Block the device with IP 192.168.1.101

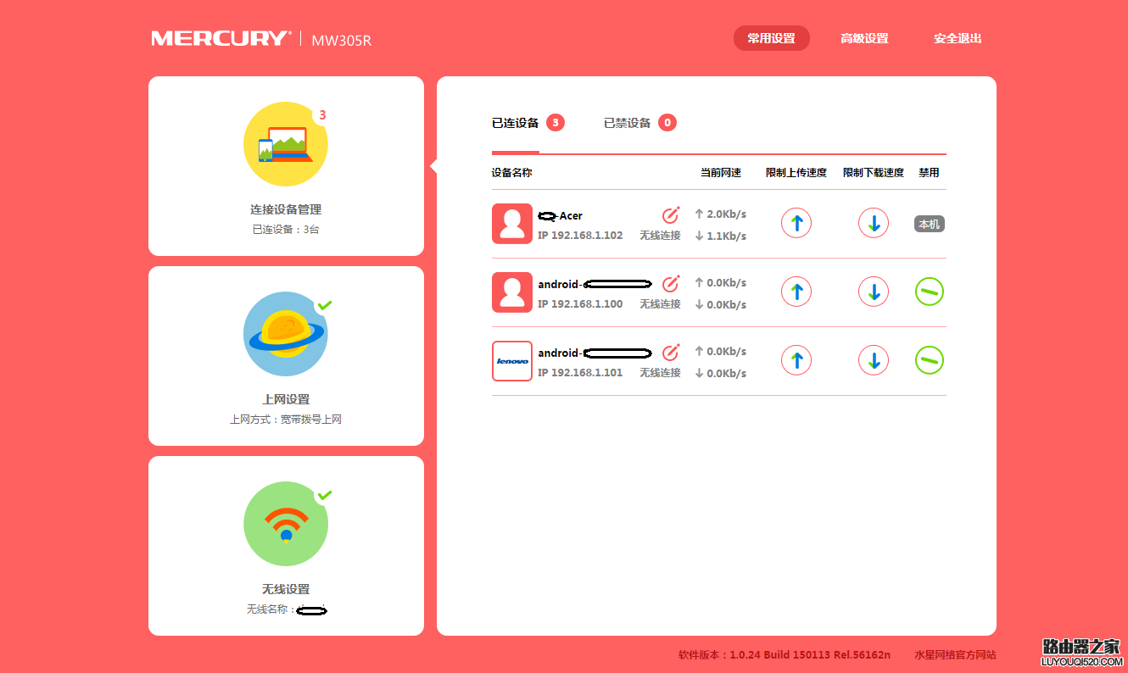click(x=930, y=360)
